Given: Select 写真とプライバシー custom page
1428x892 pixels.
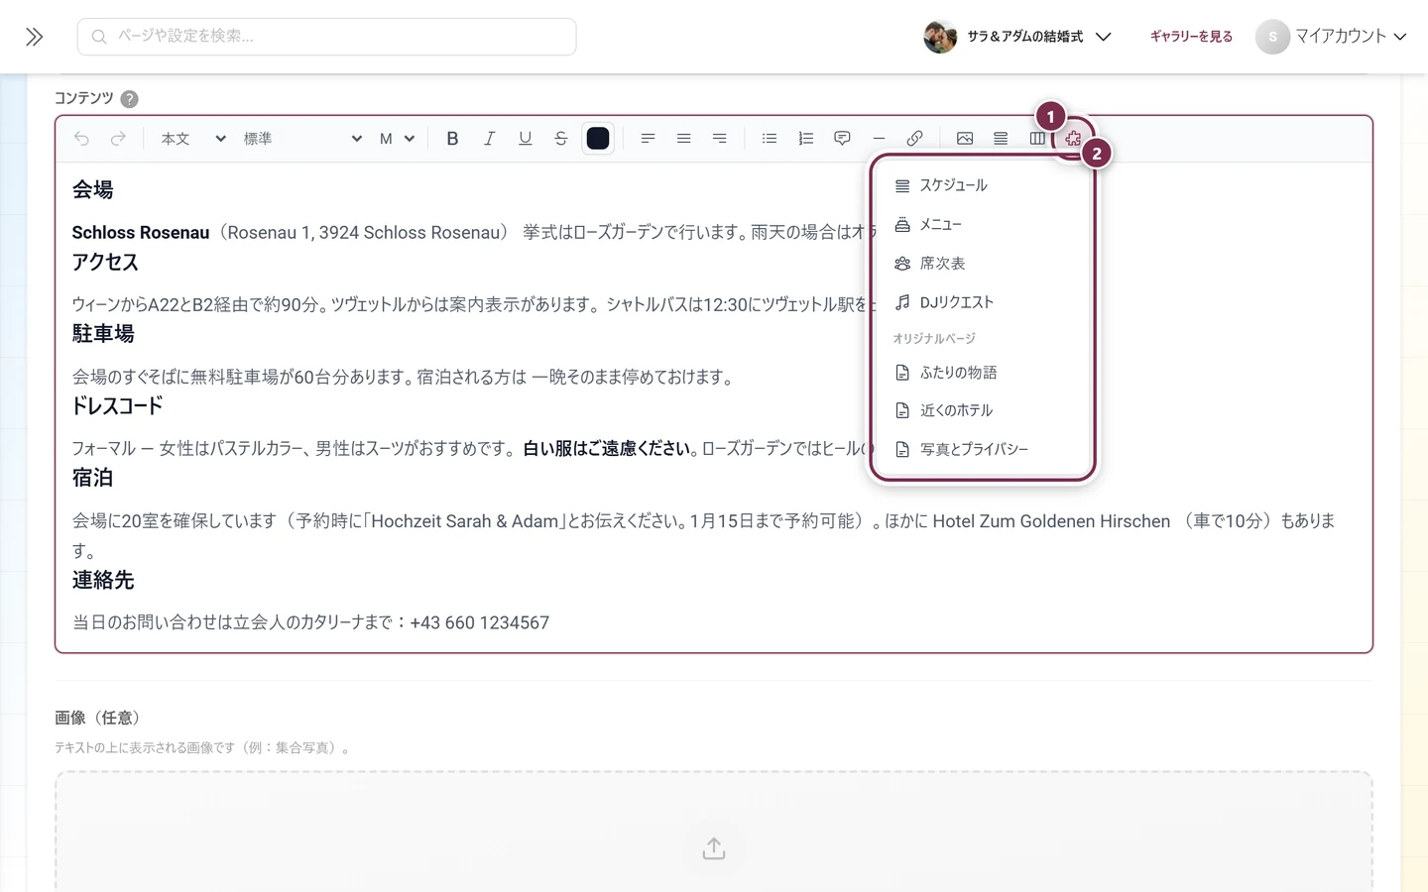Looking at the screenshot, I should point(982,449).
